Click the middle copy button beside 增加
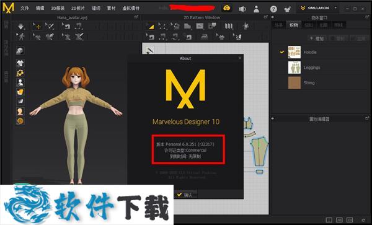372x225 pixels. click(x=338, y=38)
